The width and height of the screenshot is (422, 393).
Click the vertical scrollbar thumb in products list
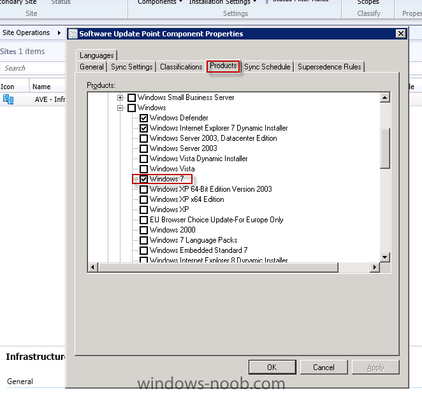coord(385,148)
